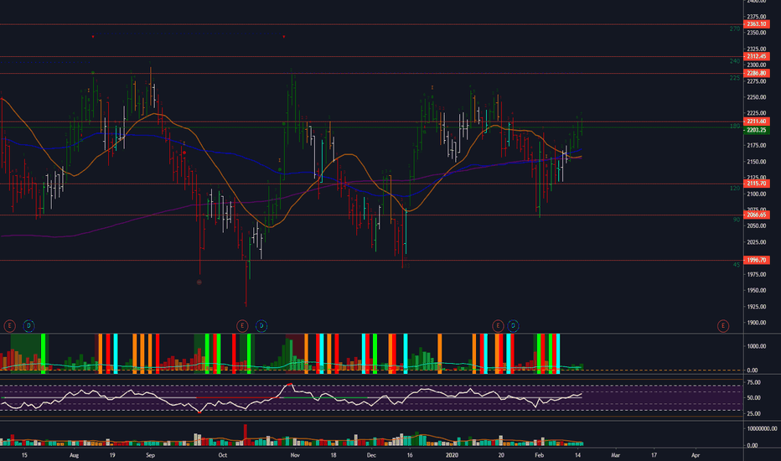Click the Nov label on time axis
The width and height of the screenshot is (781, 461).
point(295,455)
